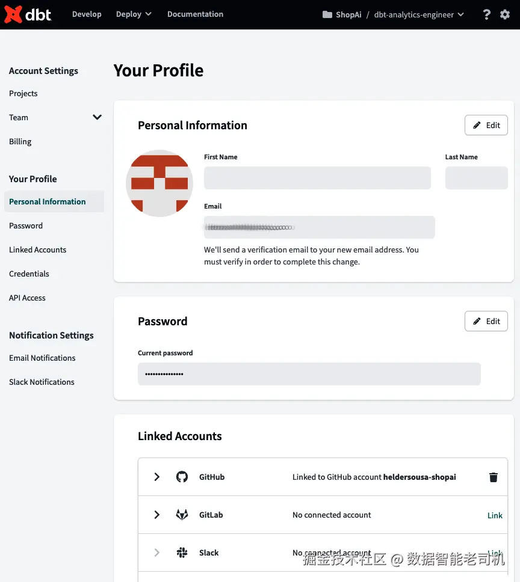Click the Last Name input field
The image size is (520, 582).
[x=476, y=178]
